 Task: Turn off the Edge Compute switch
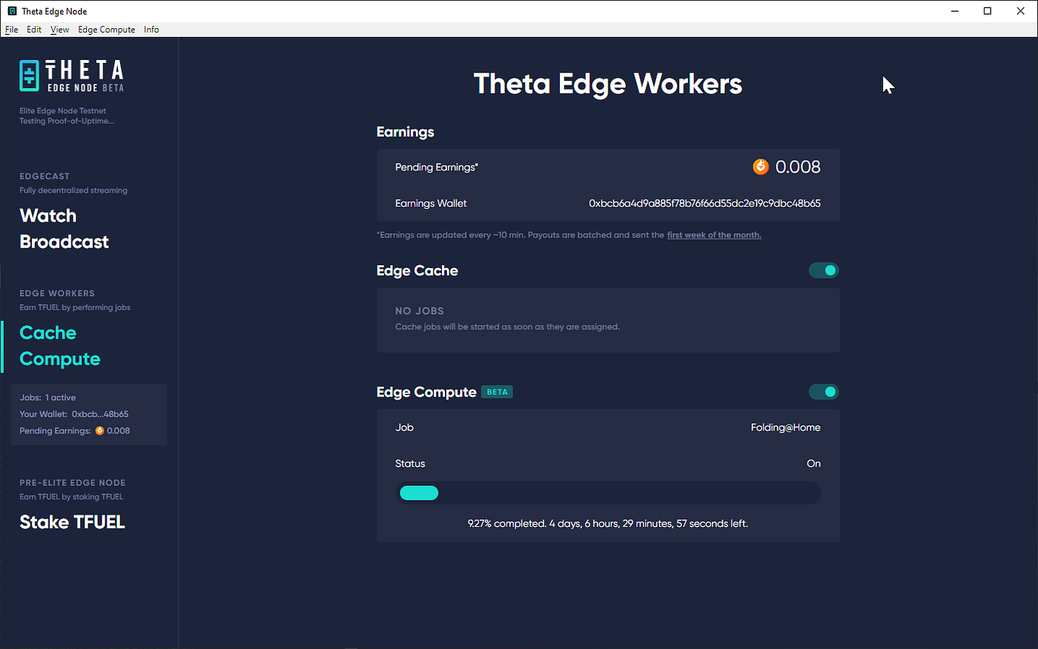(824, 391)
